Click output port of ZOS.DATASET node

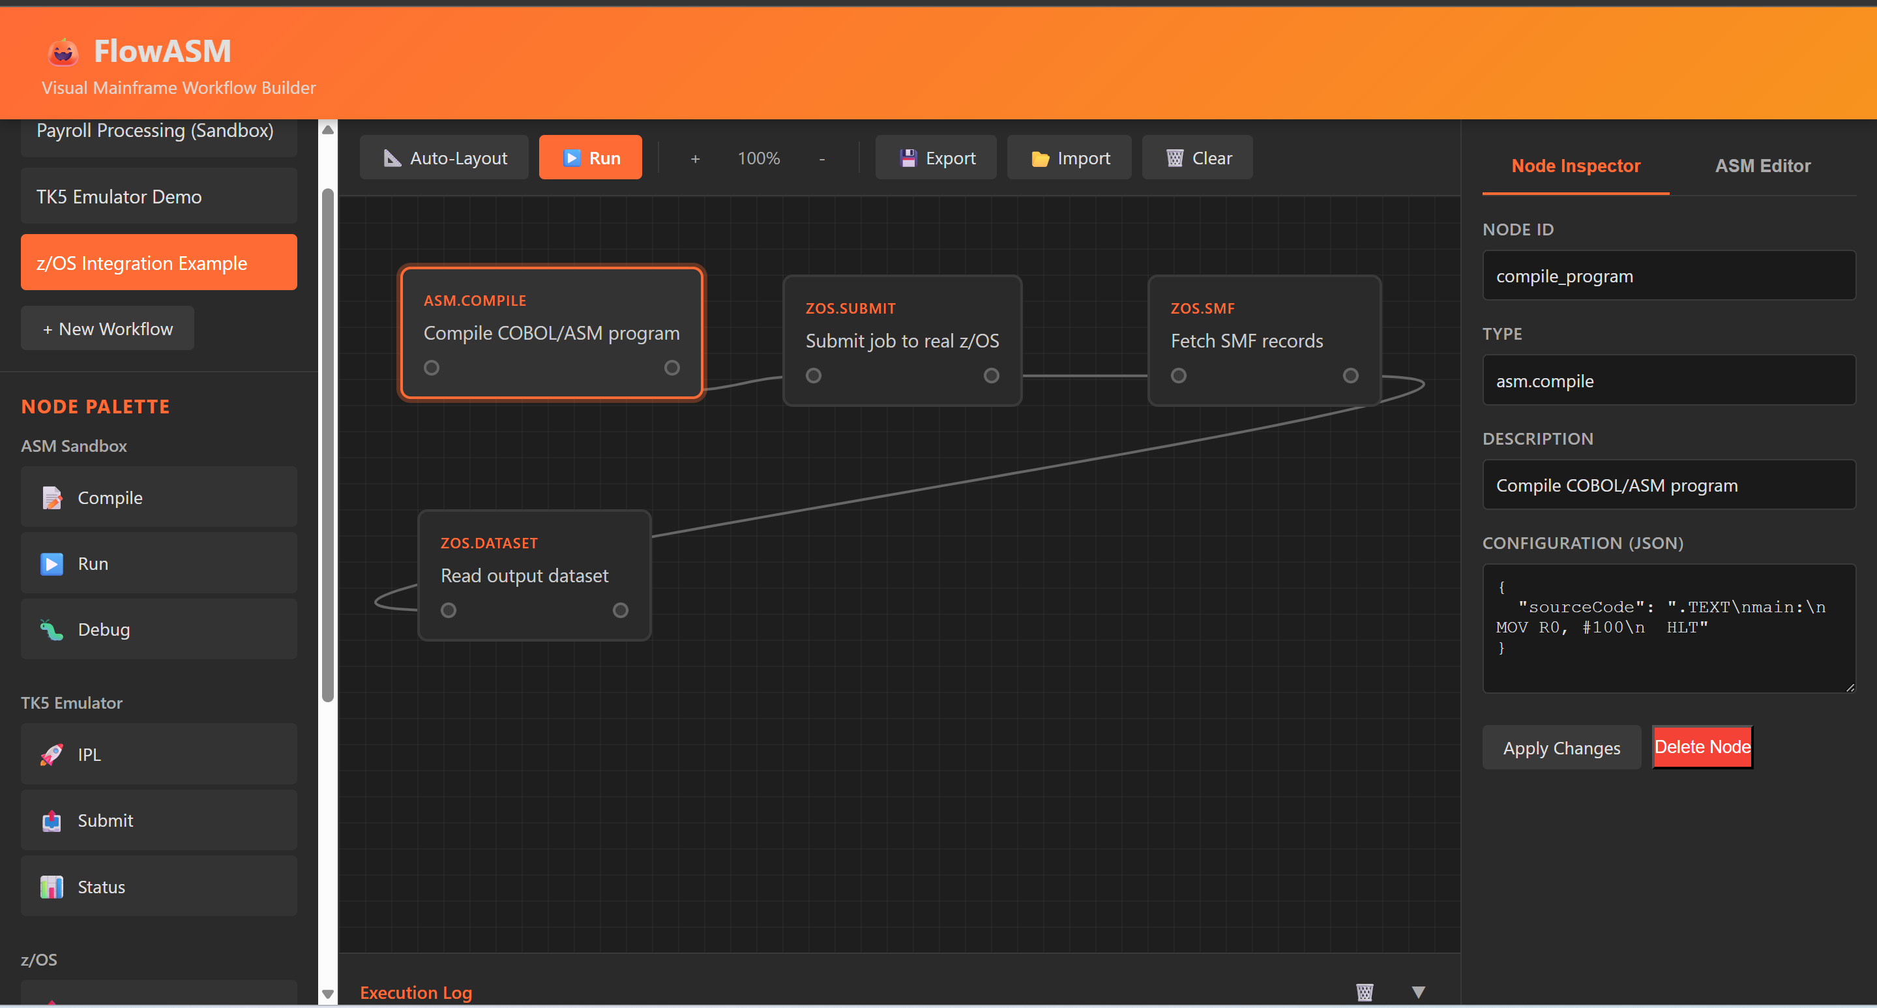pos(620,610)
